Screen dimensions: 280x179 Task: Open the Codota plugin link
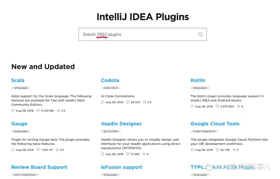(x=110, y=80)
